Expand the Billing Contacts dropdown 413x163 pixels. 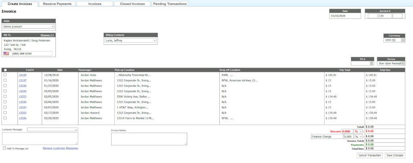click(131, 41)
